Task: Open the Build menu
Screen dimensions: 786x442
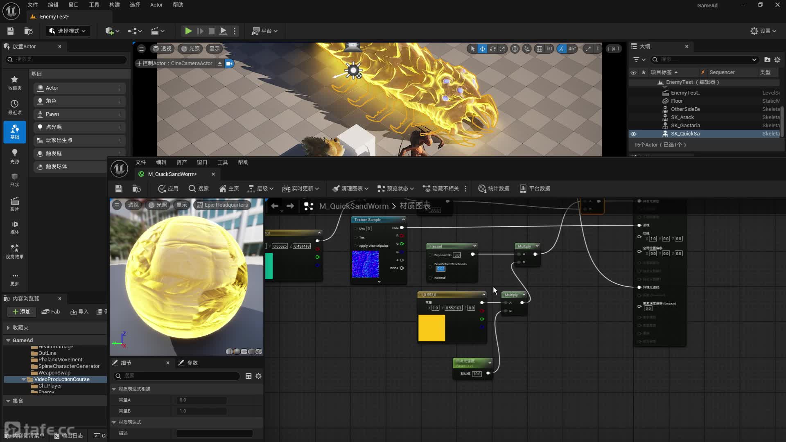Action: 115,5
